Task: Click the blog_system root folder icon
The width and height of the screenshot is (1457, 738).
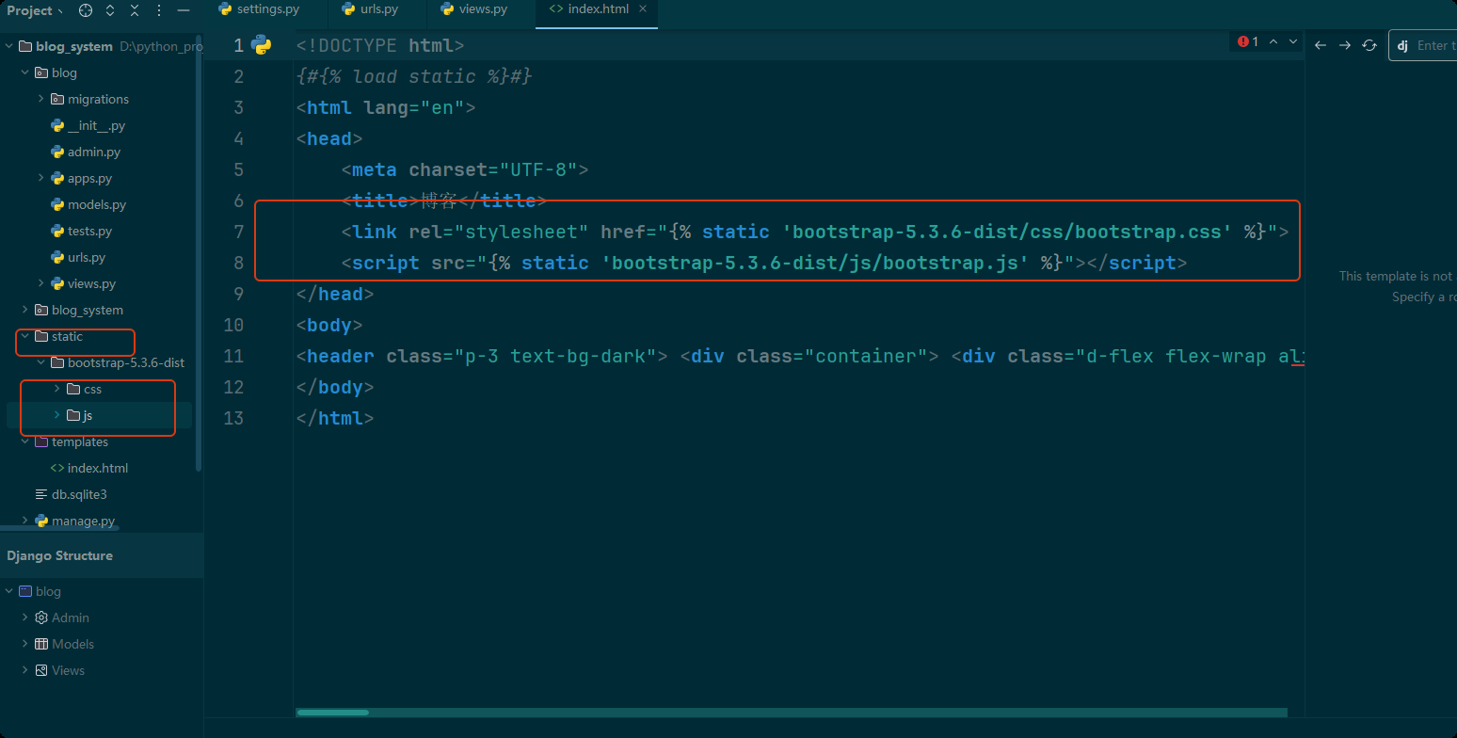Action: tap(25, 46)
